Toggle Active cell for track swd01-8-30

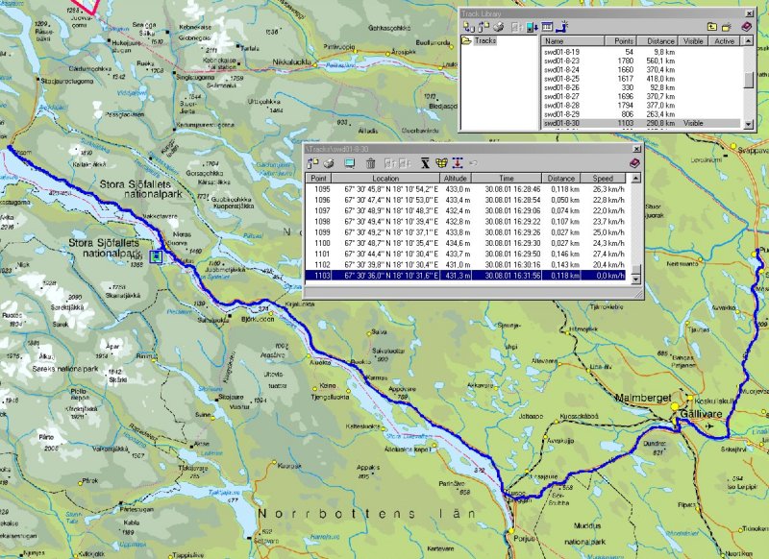click(724, 124)
